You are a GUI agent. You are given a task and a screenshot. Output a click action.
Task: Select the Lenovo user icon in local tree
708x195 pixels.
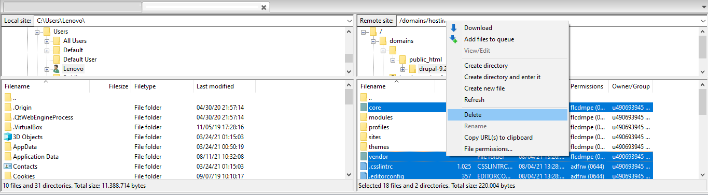[57, 69]
